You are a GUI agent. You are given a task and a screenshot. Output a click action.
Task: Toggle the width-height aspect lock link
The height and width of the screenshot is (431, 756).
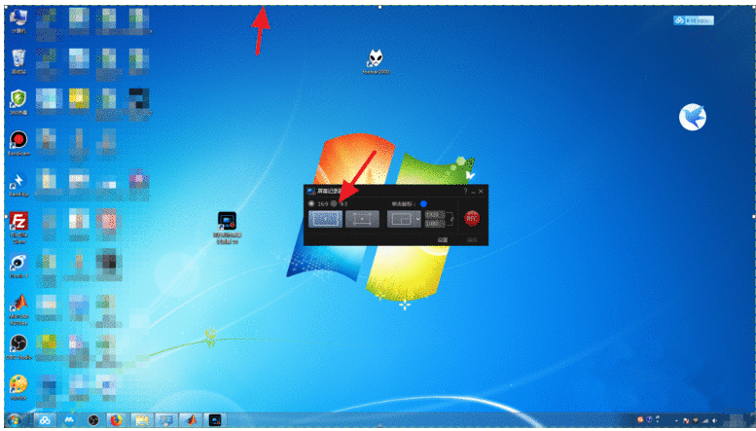pyautogui.click(x=451, y=219)
